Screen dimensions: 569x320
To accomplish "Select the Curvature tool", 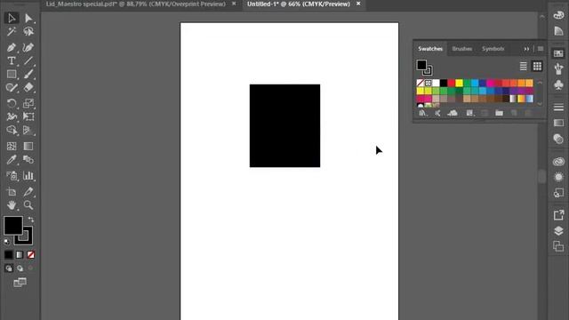I will click(x=28, y=47).
